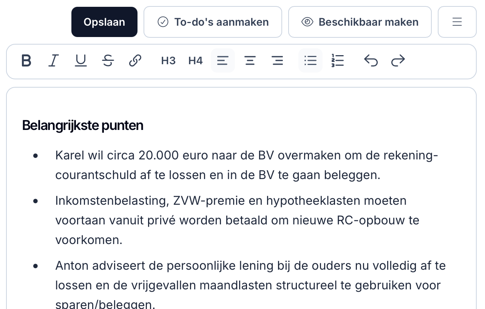
Task: Redo the last edit
Action: click(398, 60)
